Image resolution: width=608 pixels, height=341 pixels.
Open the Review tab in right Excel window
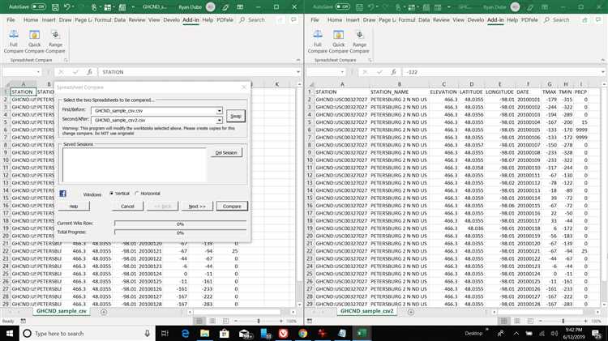[441, 19]
